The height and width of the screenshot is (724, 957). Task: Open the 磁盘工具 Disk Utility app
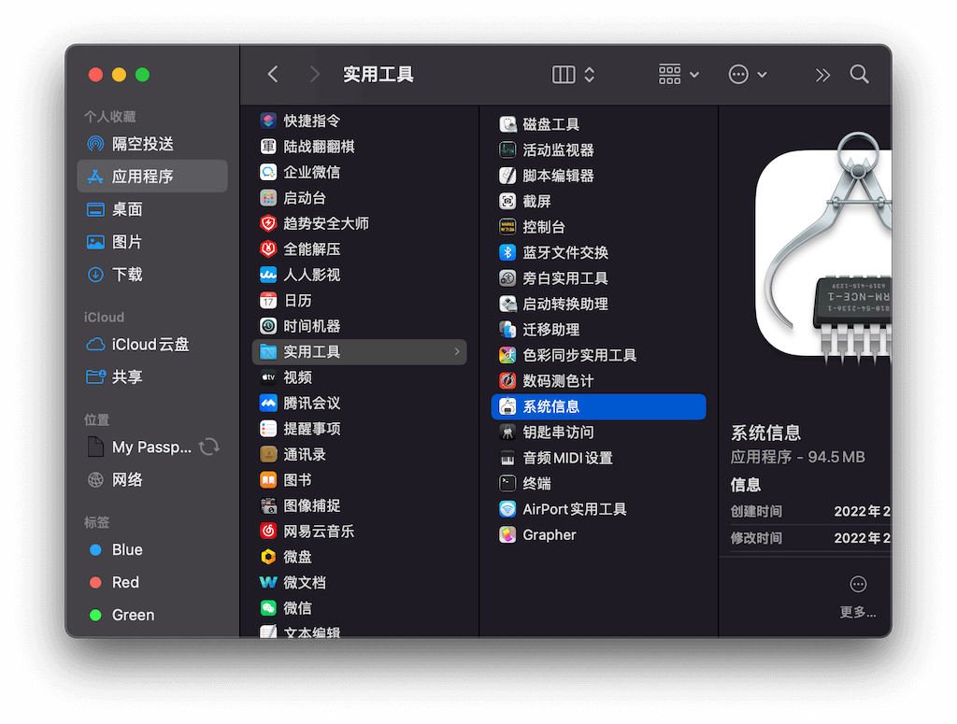pyautogui.click(x=550, y=124)
